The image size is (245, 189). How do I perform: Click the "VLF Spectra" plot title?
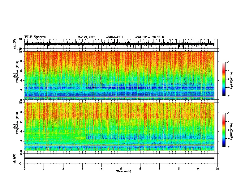(x=35, y=37)
